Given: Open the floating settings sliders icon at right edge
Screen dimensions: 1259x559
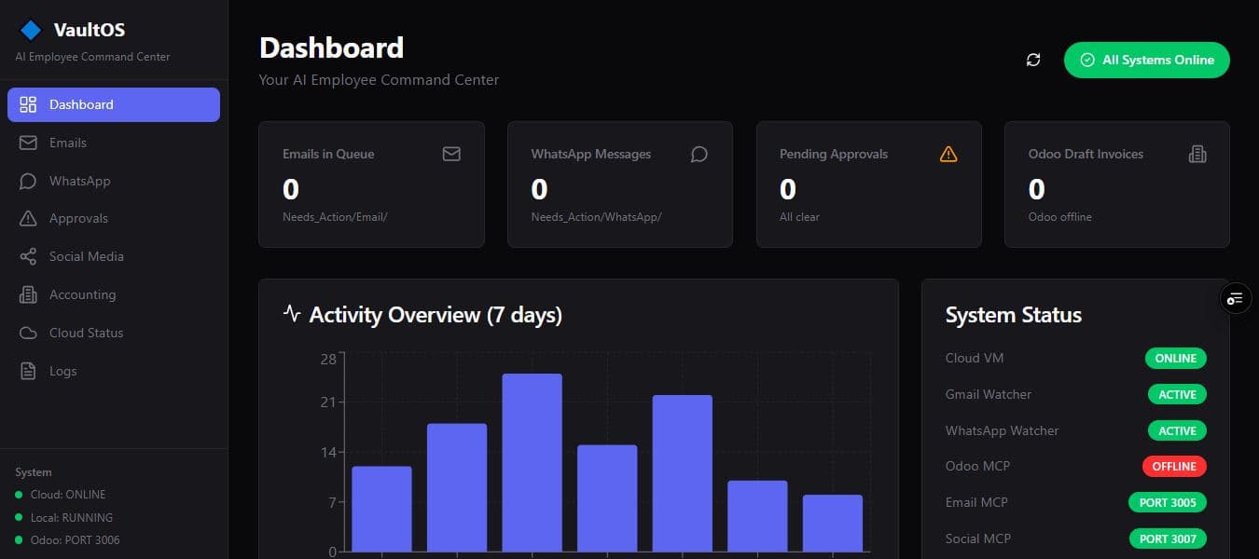Looking at the screenshot, I should 1236,298.
